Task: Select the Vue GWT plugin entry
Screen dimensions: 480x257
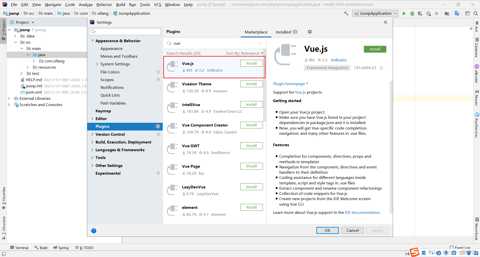Action: (214, 149)
